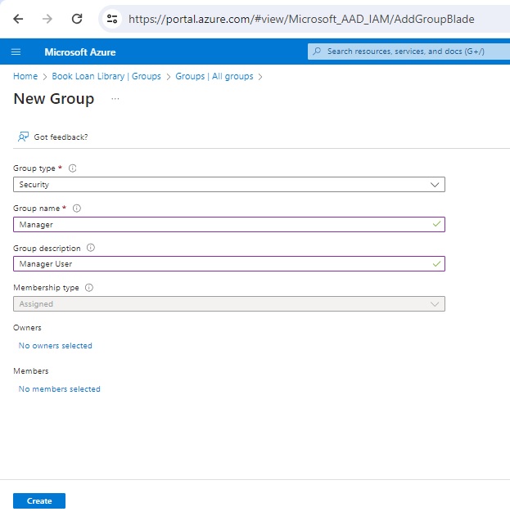Open Groups | All groups breadcrumb
This screenshot has height=516, width=510.
214,76
